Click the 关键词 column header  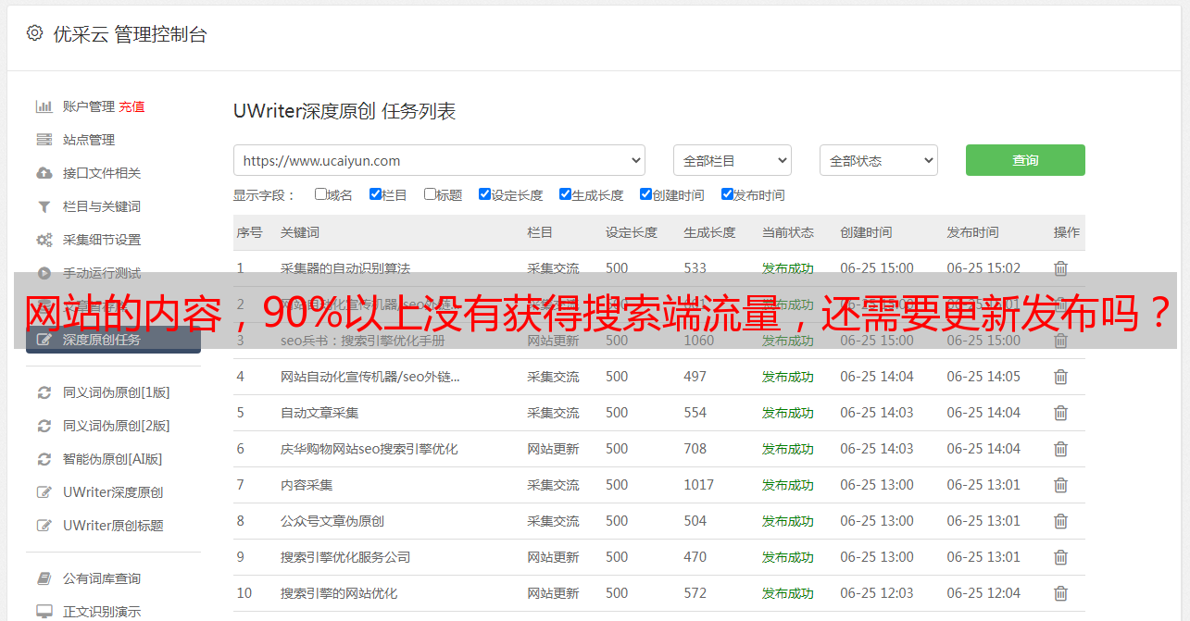point(300,232)
